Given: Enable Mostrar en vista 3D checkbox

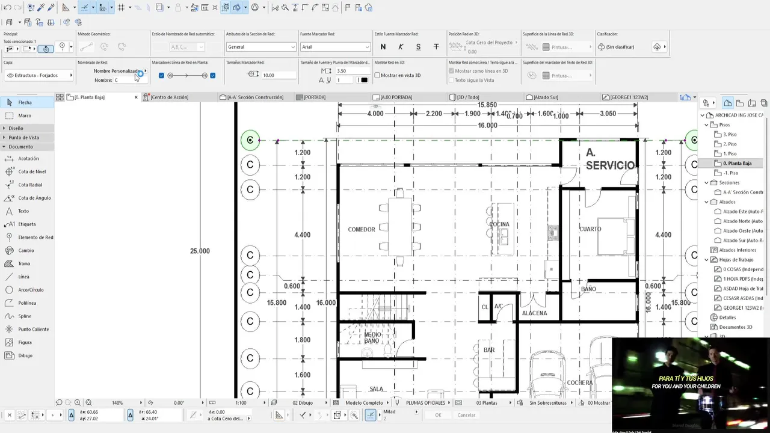Looking at the screenshot, I should click(377, 75).
